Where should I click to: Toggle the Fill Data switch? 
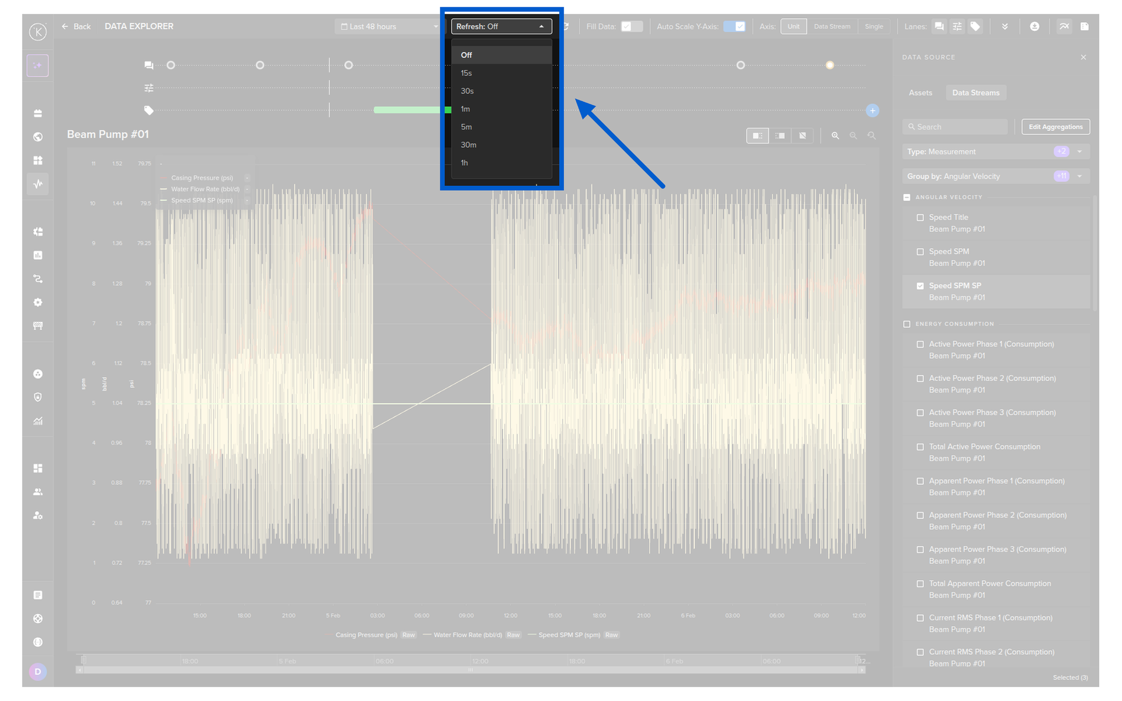pyautogui.click(x=631, y=26)
